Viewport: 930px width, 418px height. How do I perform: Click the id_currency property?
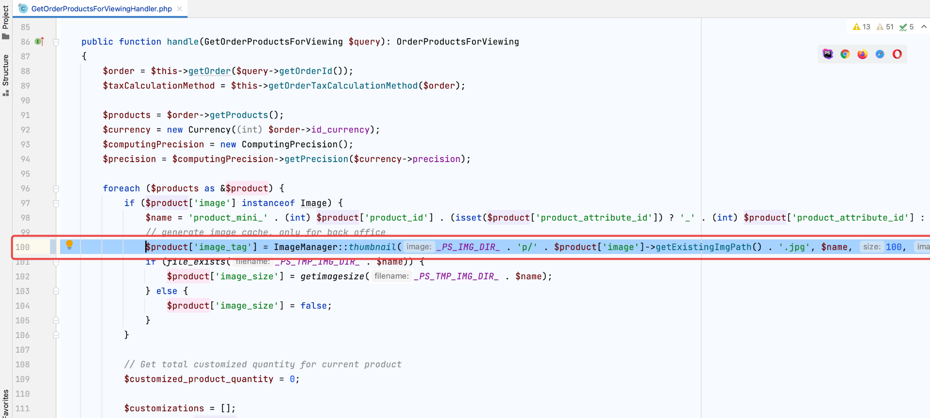(x=340, y=130)
